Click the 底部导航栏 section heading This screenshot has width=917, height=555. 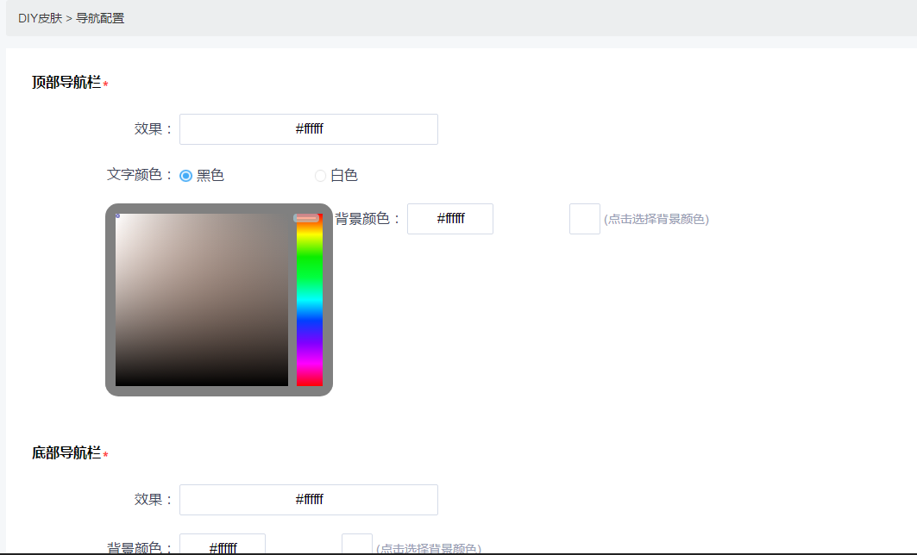point(66,452)
